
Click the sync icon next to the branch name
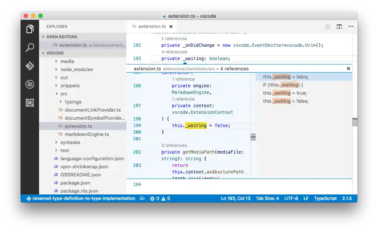coord(142,198)
